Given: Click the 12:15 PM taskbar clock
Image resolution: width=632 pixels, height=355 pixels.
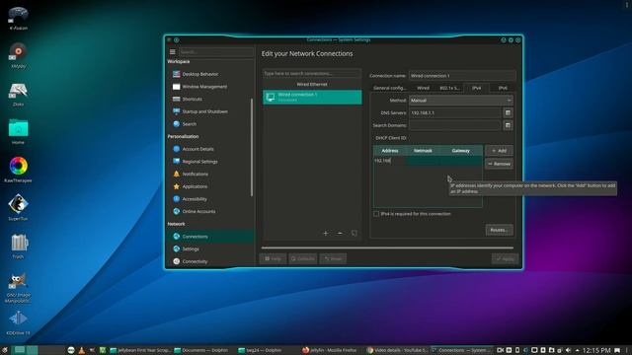Looking at the screenshot, I should click(x=596, y=351).
